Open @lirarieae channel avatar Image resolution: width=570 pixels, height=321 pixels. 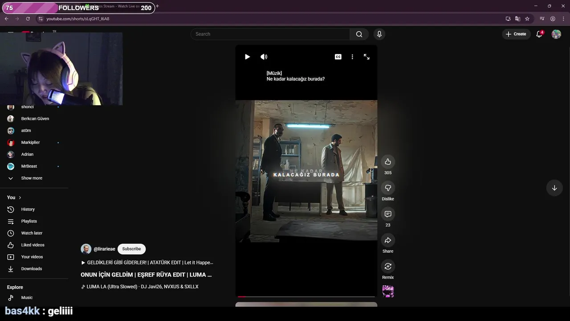pyautogui.click(x=86, y=249)
